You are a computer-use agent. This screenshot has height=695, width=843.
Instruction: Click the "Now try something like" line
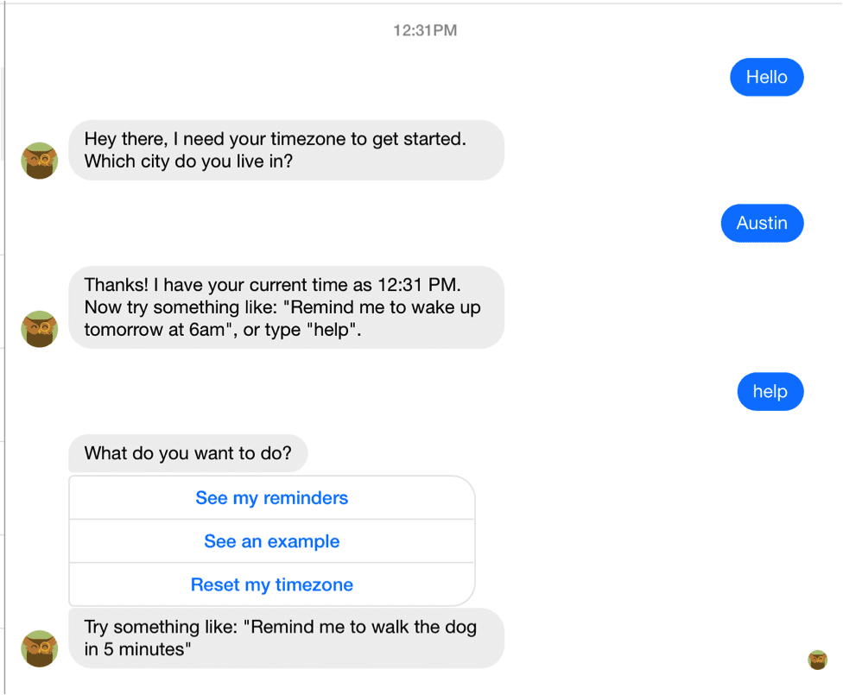(x=282, y=307)
